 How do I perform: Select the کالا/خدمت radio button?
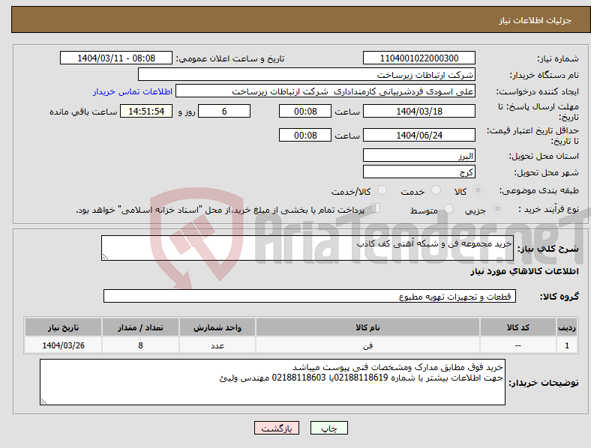[382, 190]
